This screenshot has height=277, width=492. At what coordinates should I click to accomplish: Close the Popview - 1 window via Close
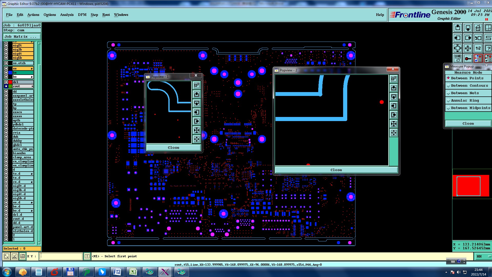tap(173, 148)
